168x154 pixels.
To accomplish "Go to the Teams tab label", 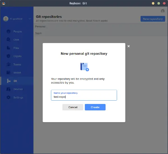I will tap(17, 65).
